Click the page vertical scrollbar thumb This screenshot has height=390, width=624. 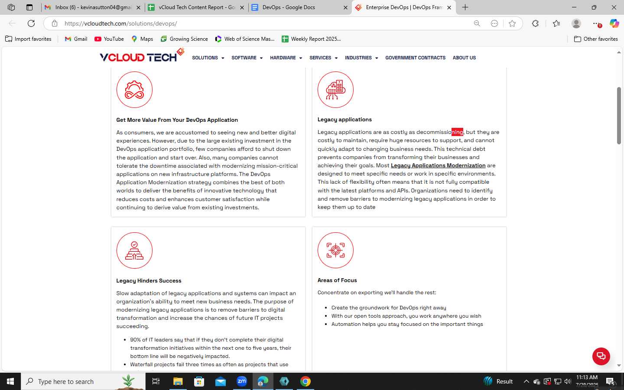coord(619,116)
